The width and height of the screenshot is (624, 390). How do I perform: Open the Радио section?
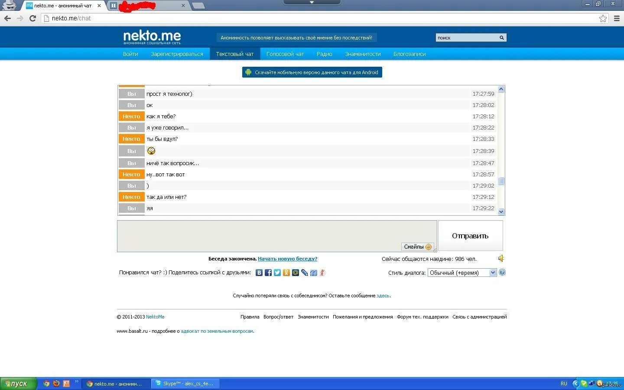coord(324,54)
